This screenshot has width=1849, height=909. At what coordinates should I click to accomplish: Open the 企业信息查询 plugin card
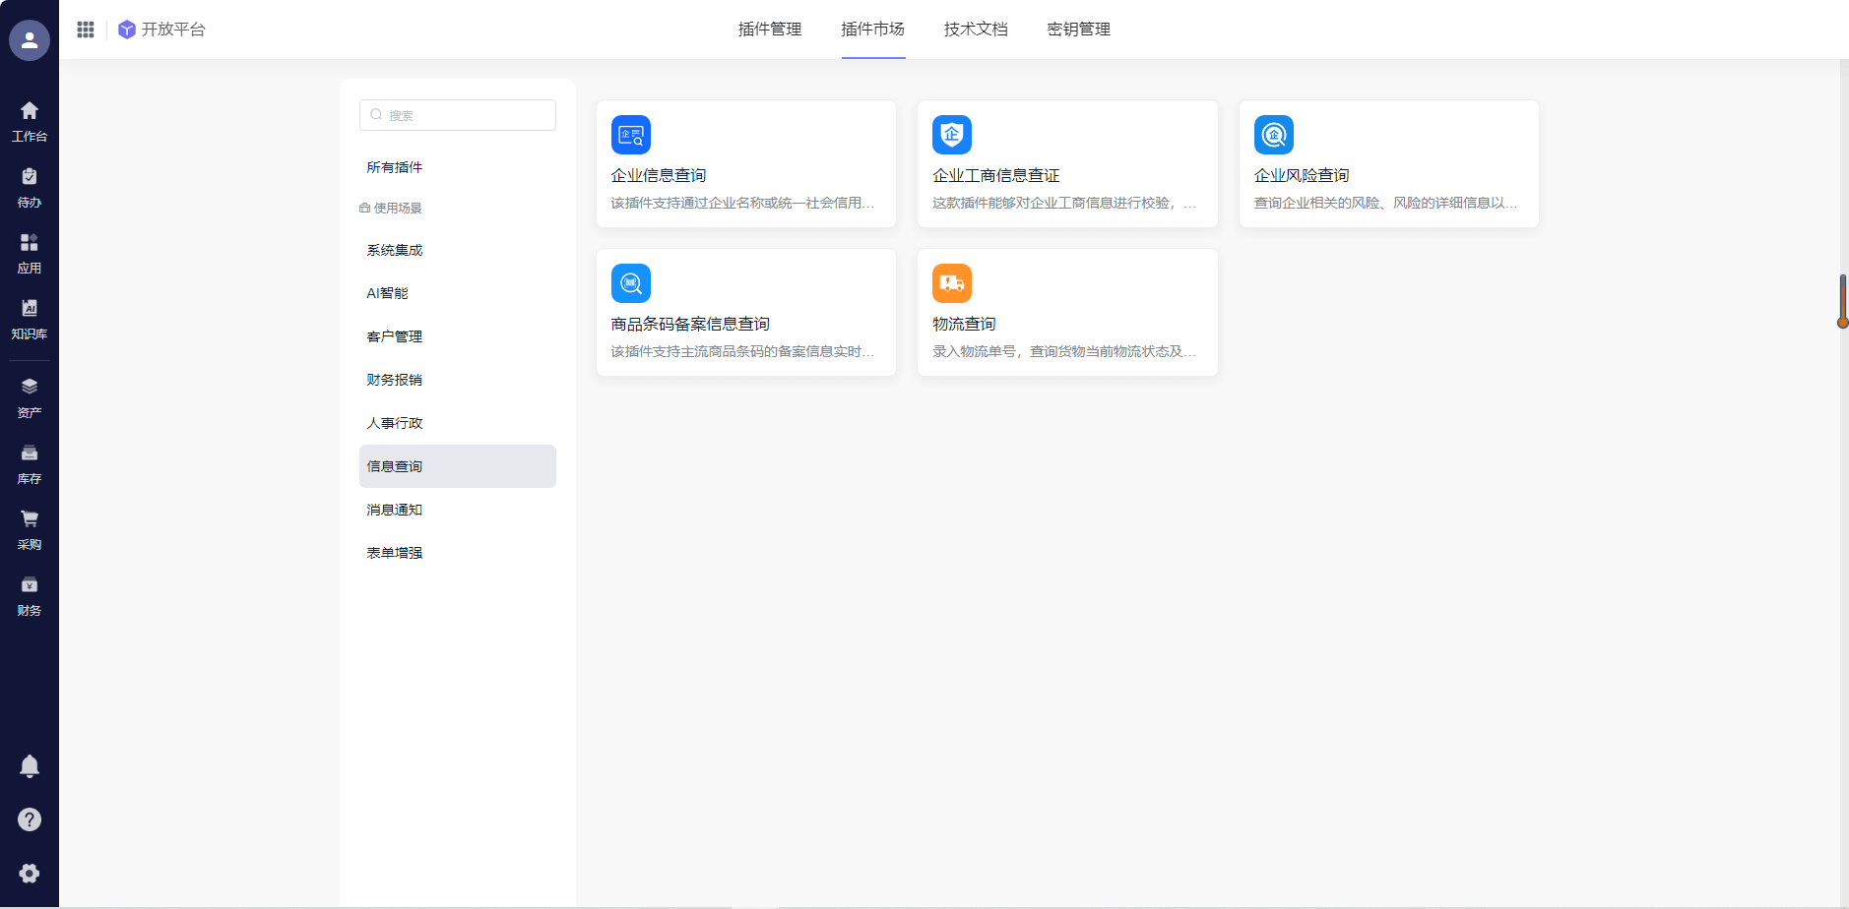(x=745, y=164)
